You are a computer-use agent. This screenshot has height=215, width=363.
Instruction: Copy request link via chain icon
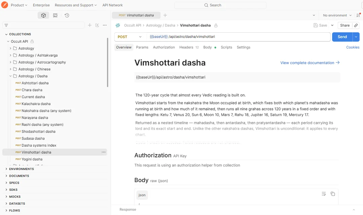coord(356,25)
